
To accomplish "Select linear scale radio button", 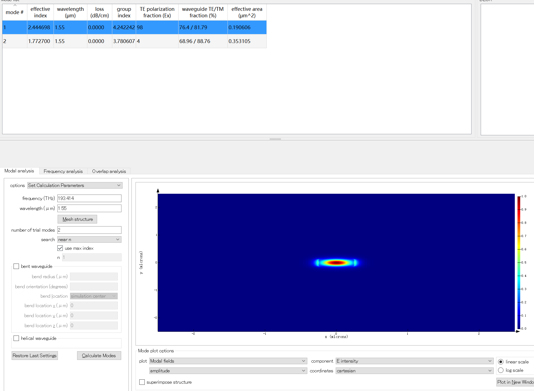I will 501,362.
